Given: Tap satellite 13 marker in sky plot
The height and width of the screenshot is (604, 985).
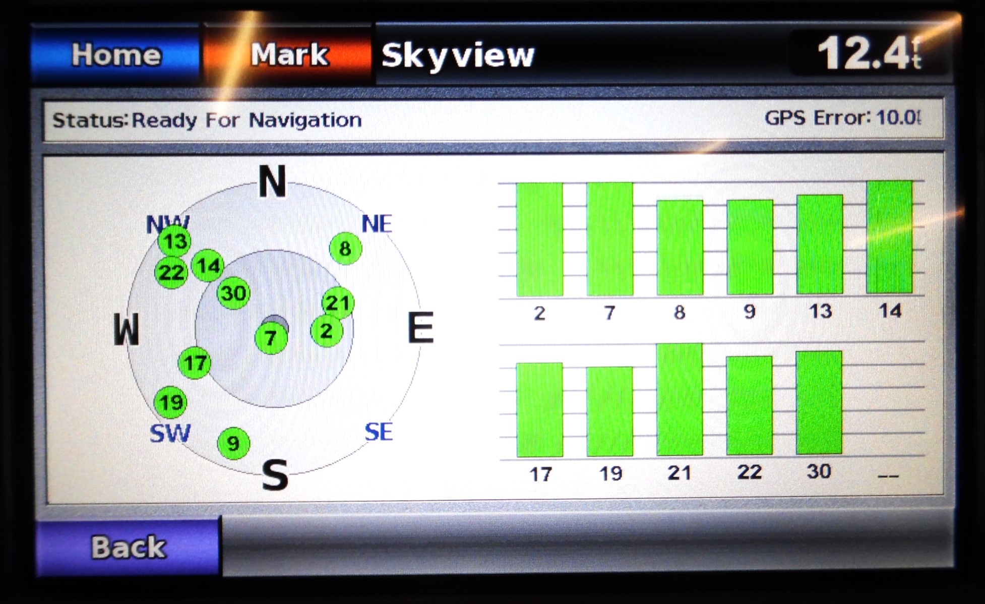Looking at the screenshot, I should click(x=174, y=241).
